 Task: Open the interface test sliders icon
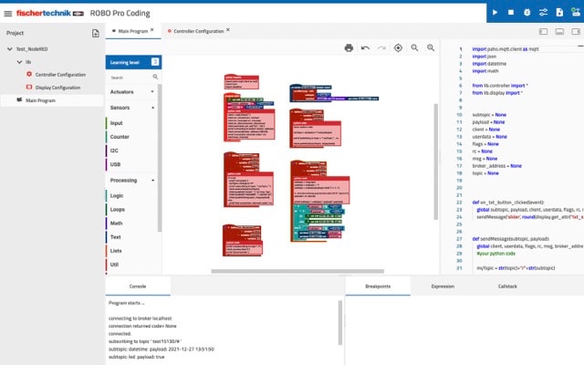544,13
